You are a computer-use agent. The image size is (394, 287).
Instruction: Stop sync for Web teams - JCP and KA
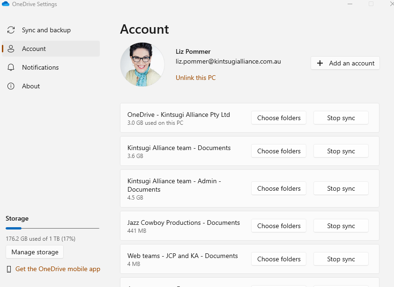(341, 259)
